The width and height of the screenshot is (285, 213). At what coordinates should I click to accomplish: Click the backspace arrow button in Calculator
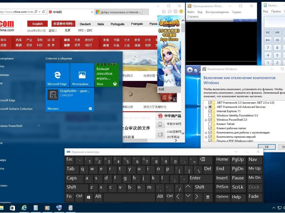coord(268,40)
